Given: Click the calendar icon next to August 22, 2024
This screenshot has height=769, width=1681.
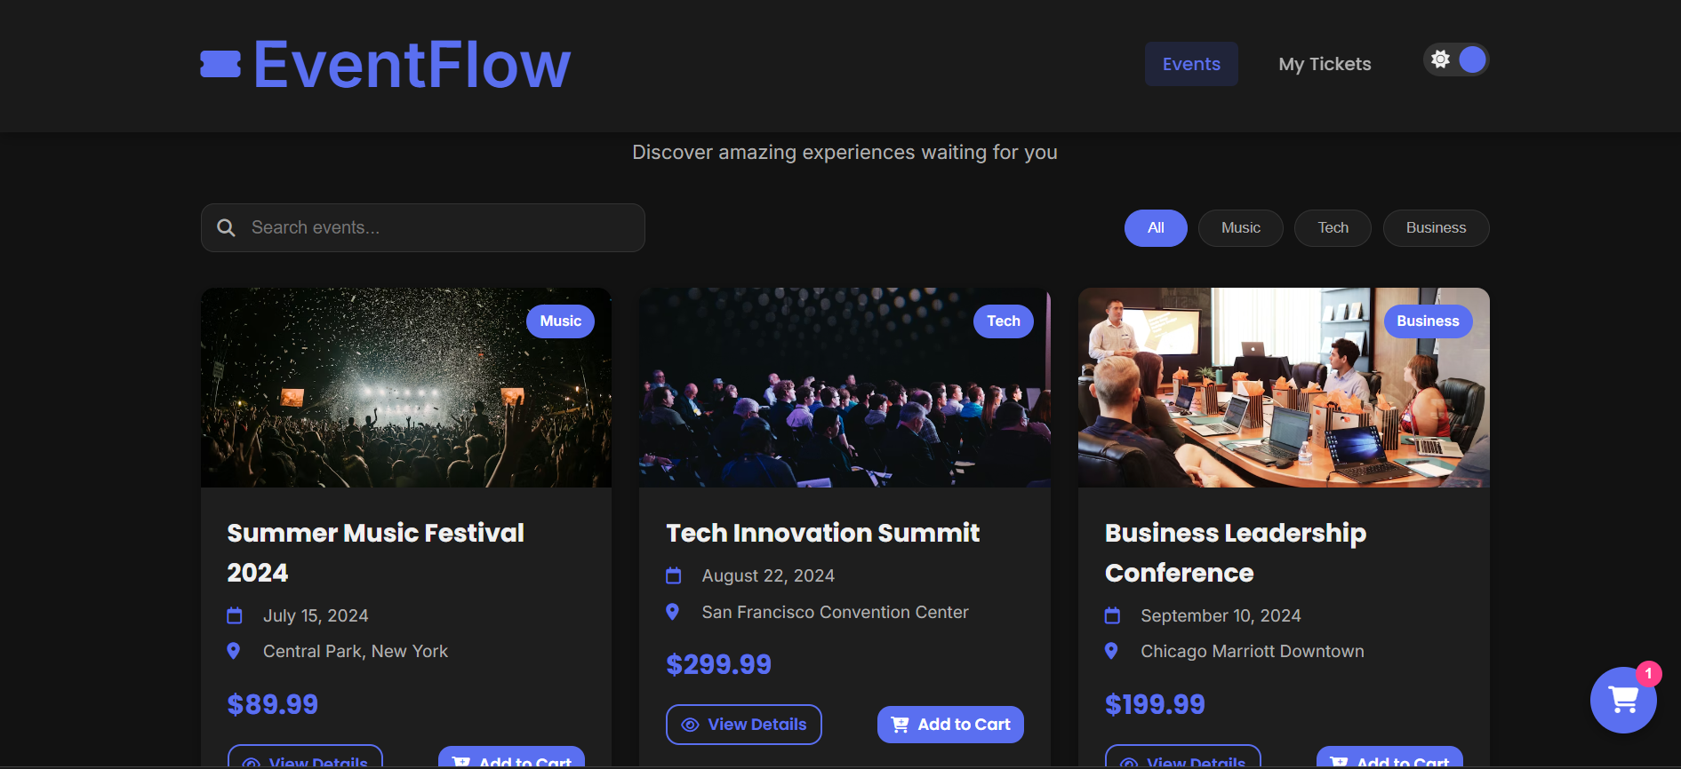Looking at the screenshot, I should pyautogui.click(x=673, y=575).
